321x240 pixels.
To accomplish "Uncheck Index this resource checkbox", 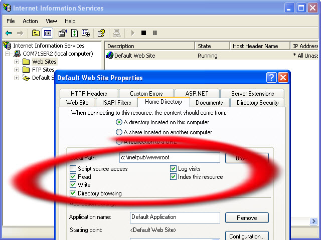I will tap(173, 177).
